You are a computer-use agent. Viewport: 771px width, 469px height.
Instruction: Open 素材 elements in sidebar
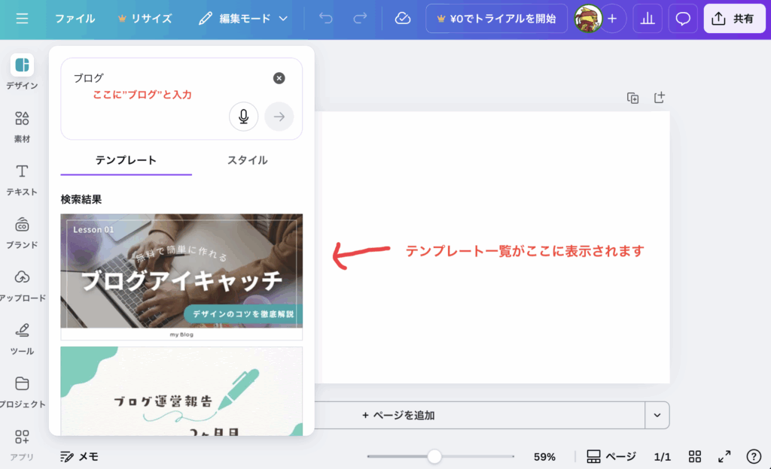[22, 126]
